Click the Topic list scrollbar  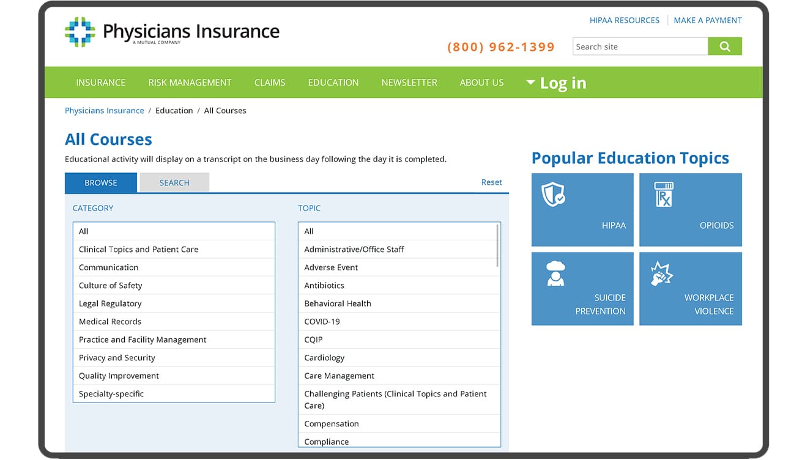[498, 245]
